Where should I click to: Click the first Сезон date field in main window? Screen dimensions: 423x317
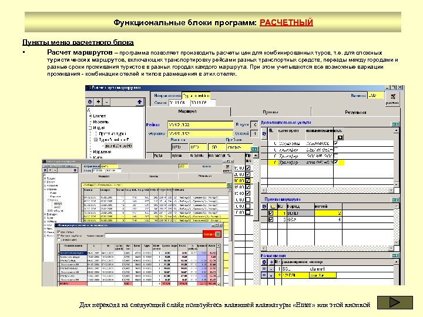pos(179,103)
